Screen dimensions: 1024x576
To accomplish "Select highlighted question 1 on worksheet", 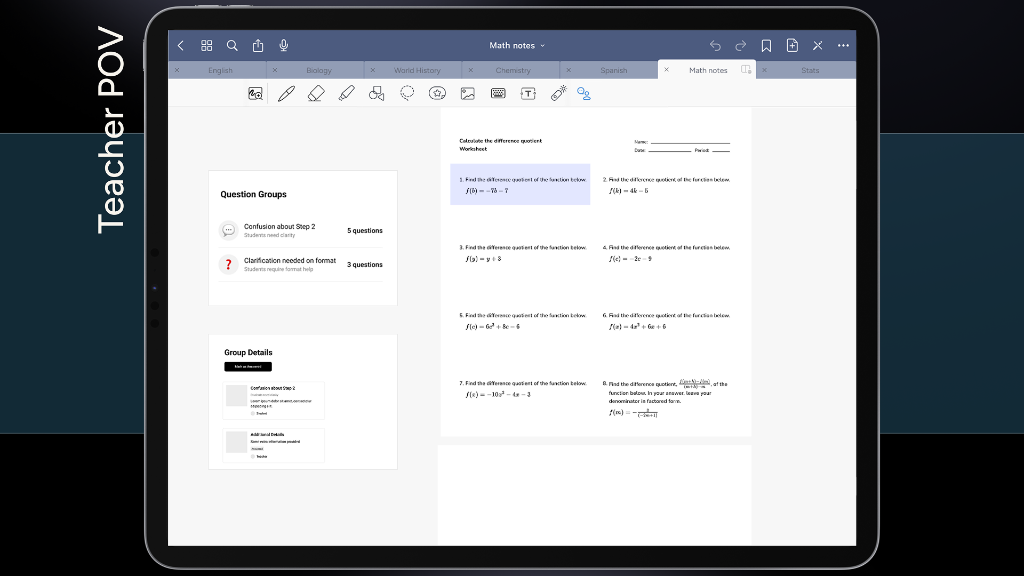I will point(520,185).
